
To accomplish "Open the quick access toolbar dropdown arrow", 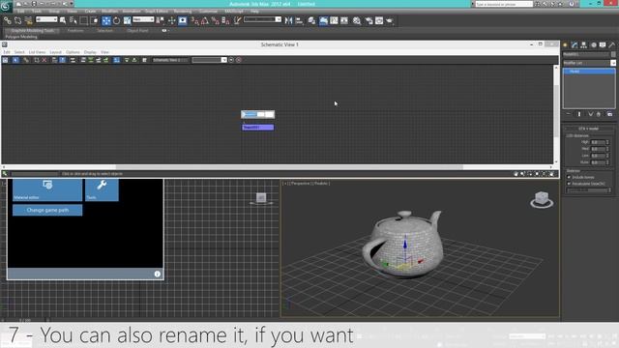I will pyautogui.click(x=72, y=4).
